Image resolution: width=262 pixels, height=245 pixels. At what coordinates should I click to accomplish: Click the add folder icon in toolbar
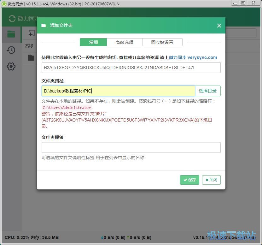pyautogui.click(x=32, y=33)
